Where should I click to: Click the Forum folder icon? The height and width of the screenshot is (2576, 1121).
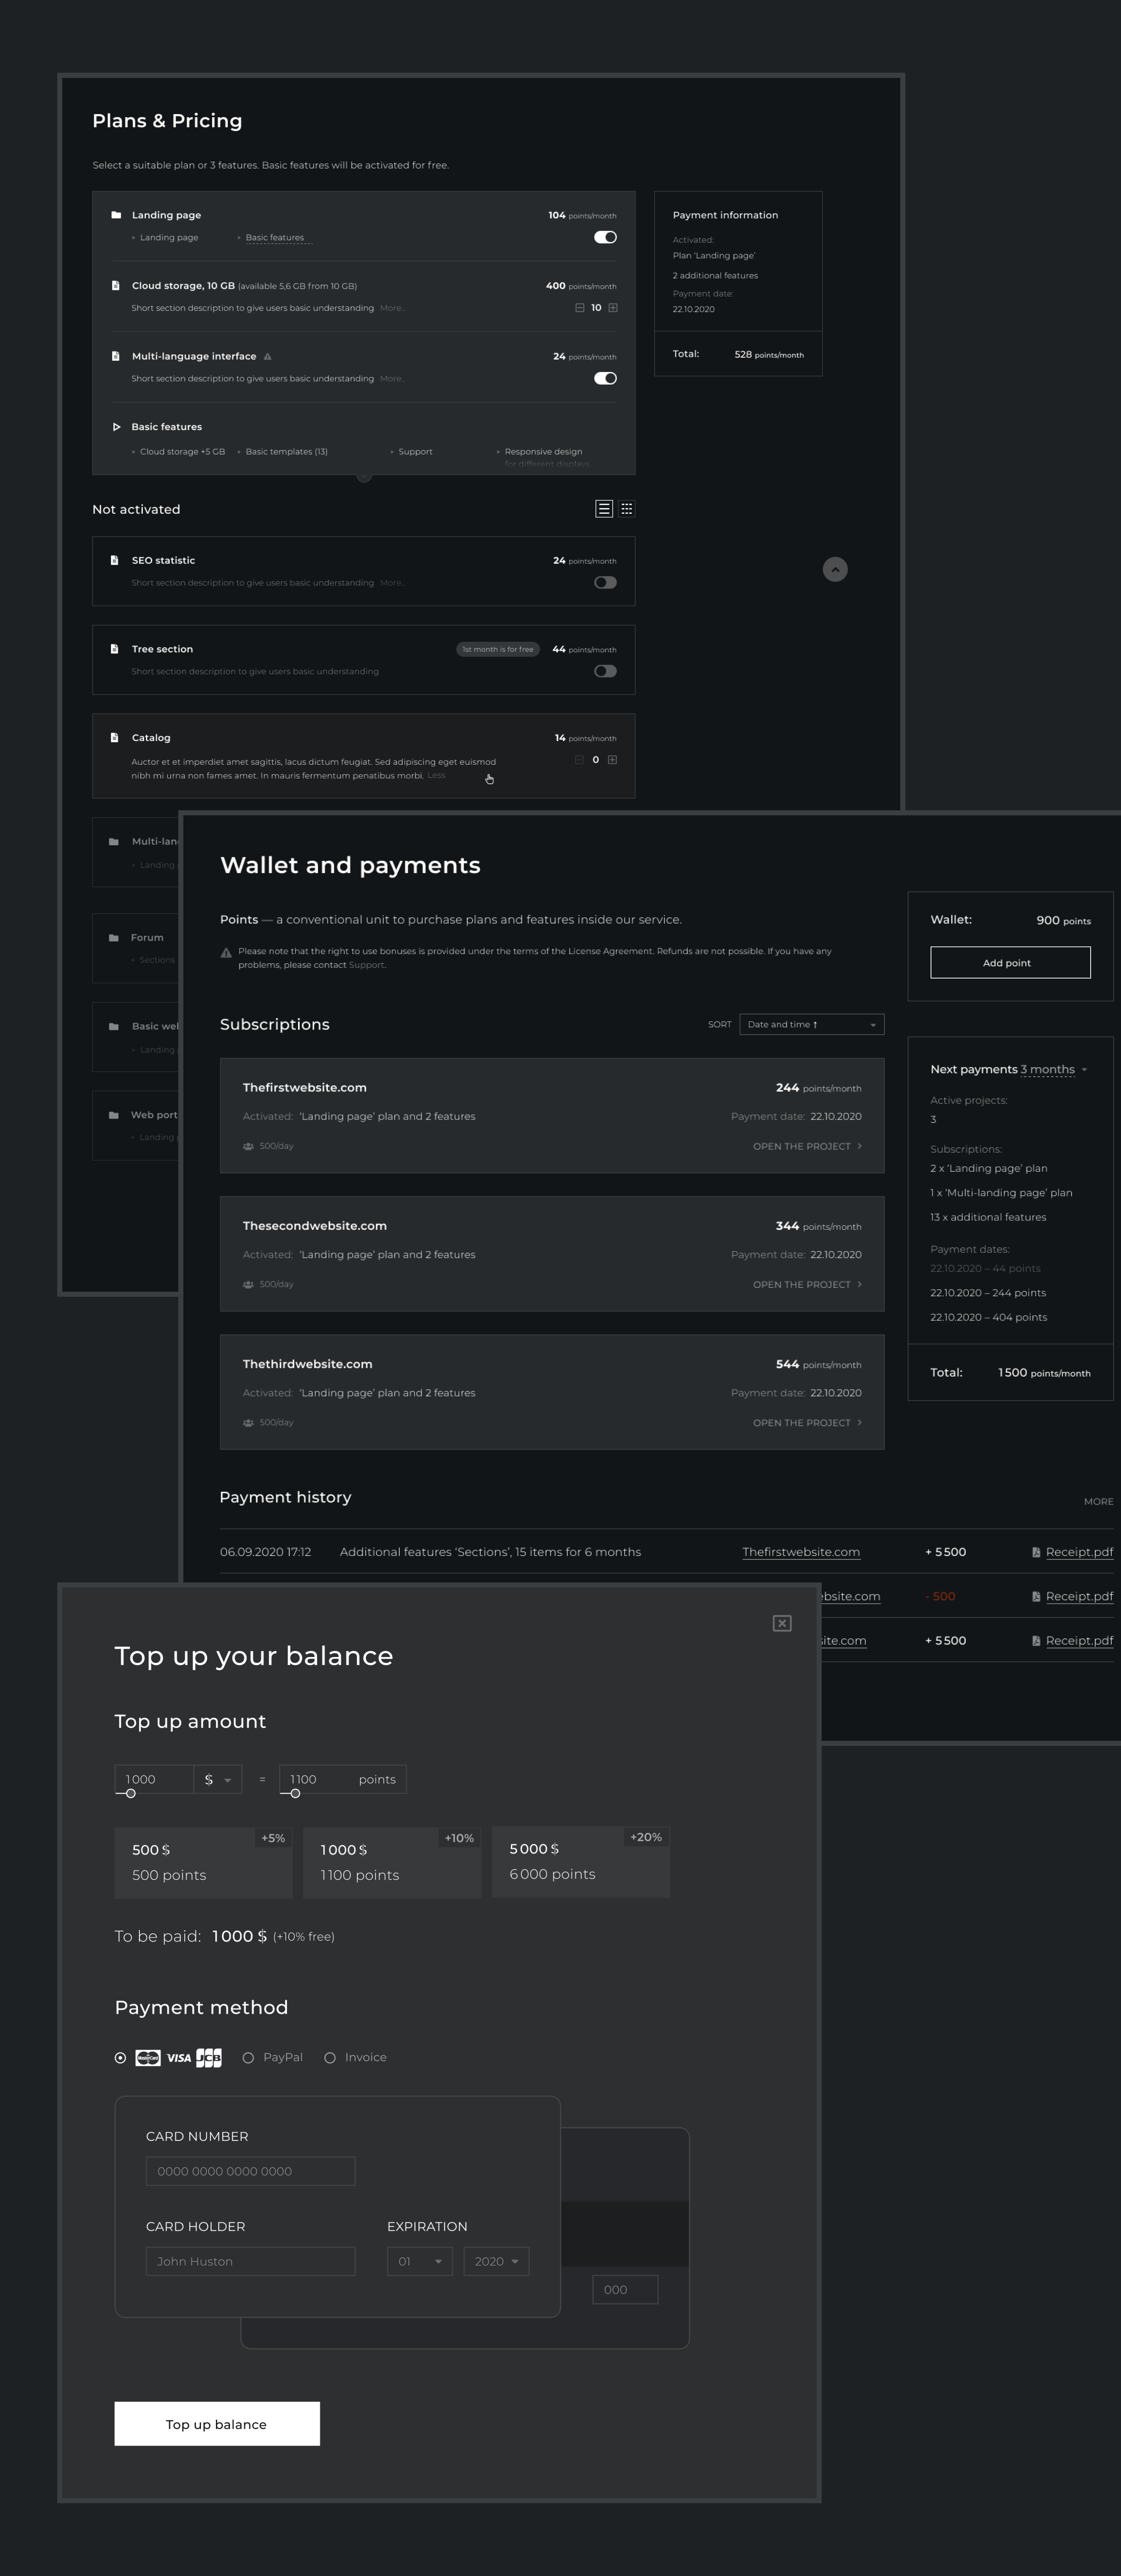tap(114, 937)
